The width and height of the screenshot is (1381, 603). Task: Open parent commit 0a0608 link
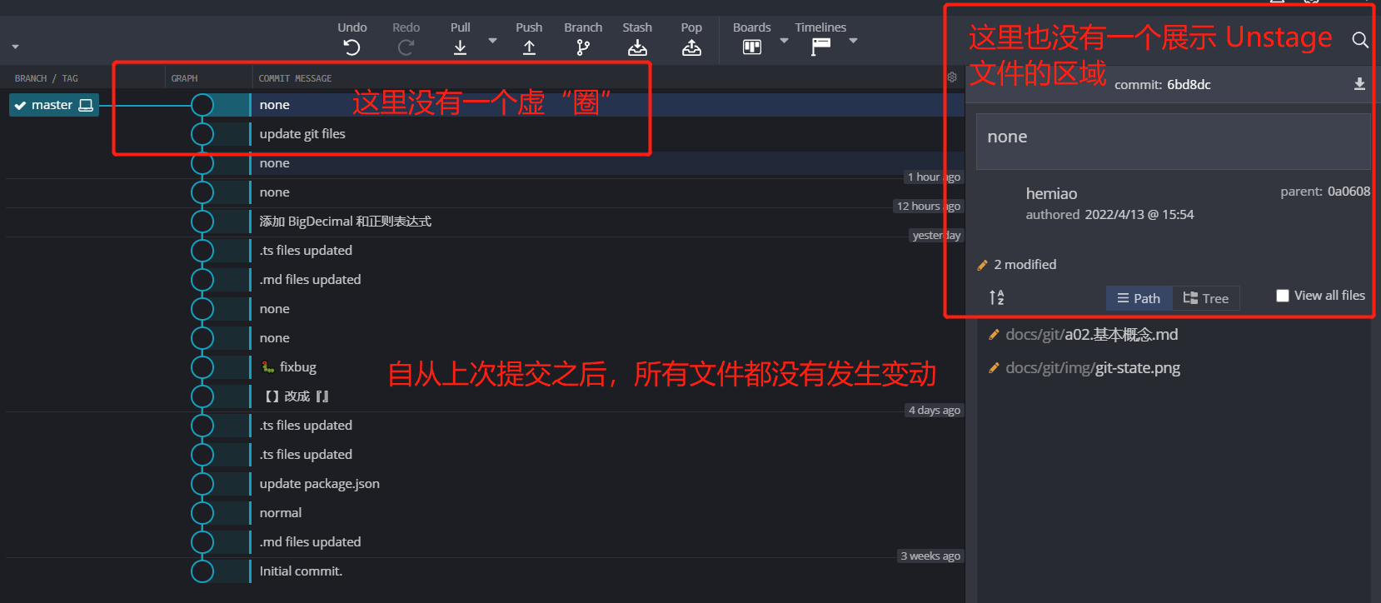coord(1349,192)
